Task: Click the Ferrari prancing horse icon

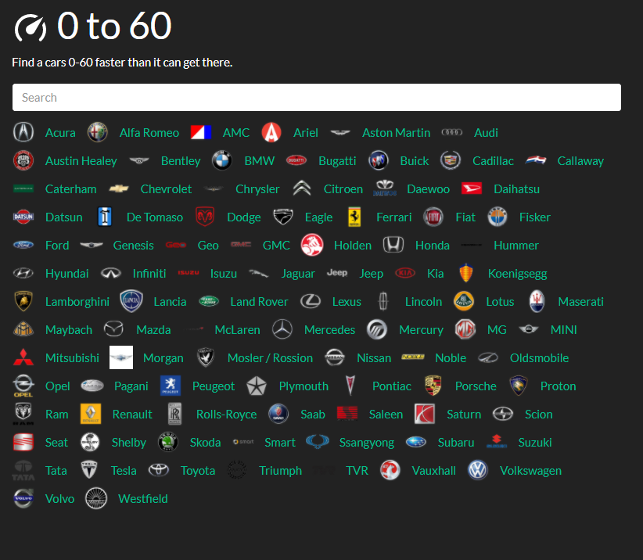Action: point(354,217)
